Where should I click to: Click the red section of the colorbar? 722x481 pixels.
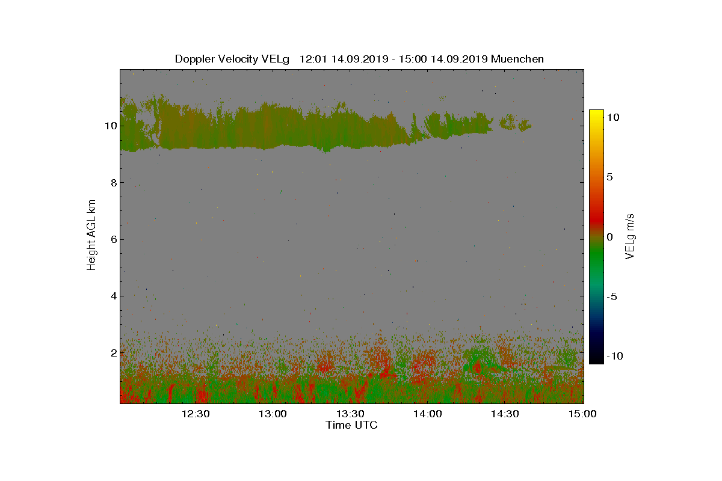point(596,219)
